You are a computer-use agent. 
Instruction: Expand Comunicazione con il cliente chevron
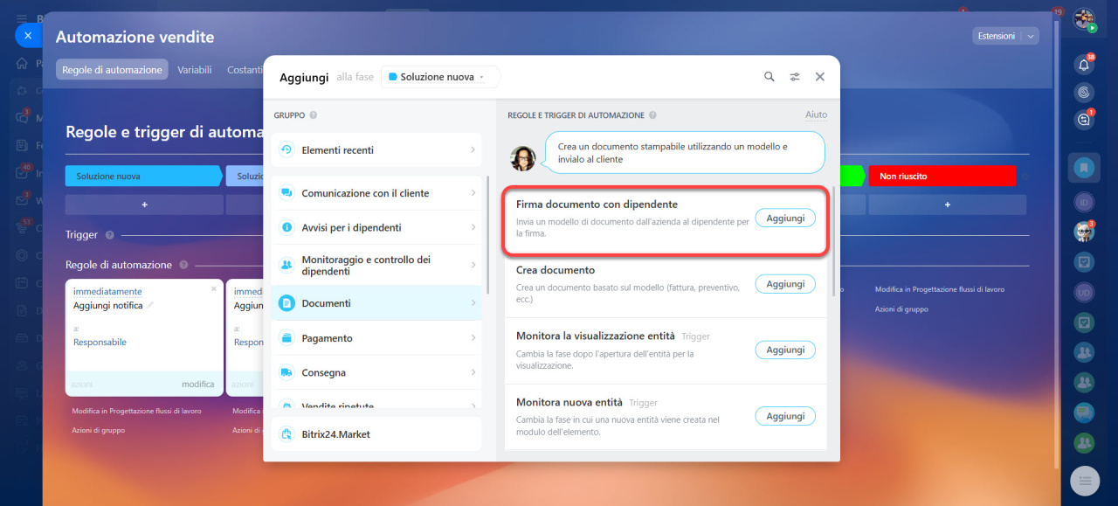(x=473, y=193)
